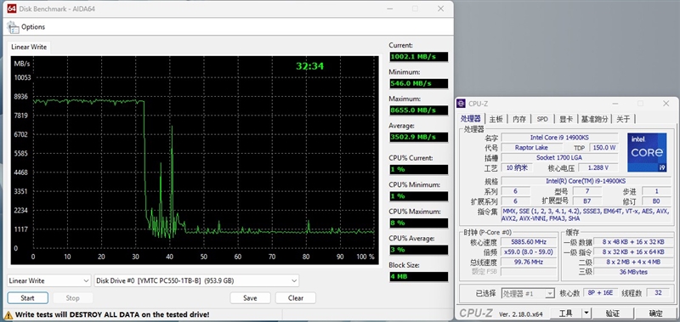This screenshot has height=322, width=680.
Task: Click the Clear button
Action: (295, 298)
